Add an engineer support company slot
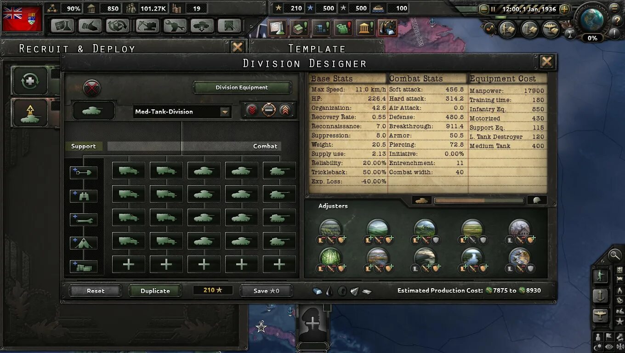Viewport: 625px width, 353px height. [83, 172]
